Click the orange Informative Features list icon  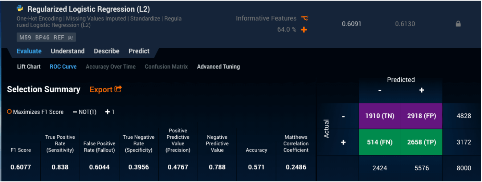pyautogui.click(x=304, y=18)
